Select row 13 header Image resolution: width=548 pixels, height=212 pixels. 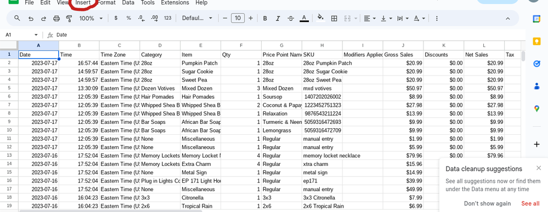(9, 156)
